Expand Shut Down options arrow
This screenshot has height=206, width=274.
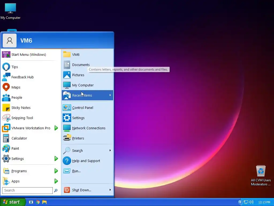click(x=110, y=190)
